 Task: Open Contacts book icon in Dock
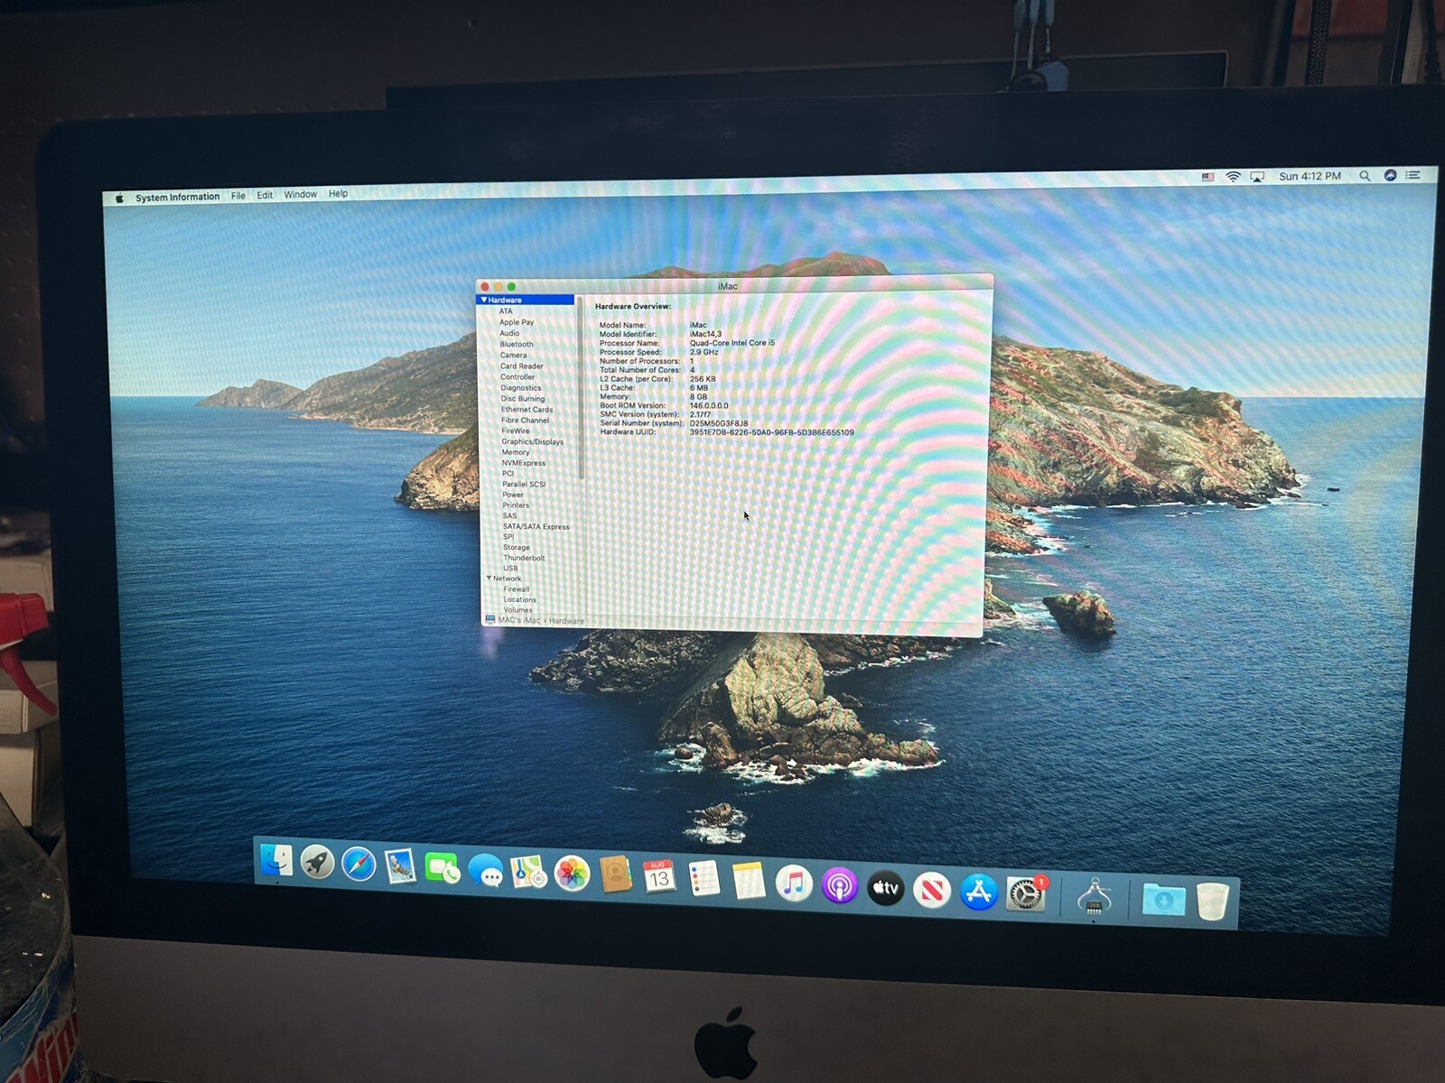point(615,875)
